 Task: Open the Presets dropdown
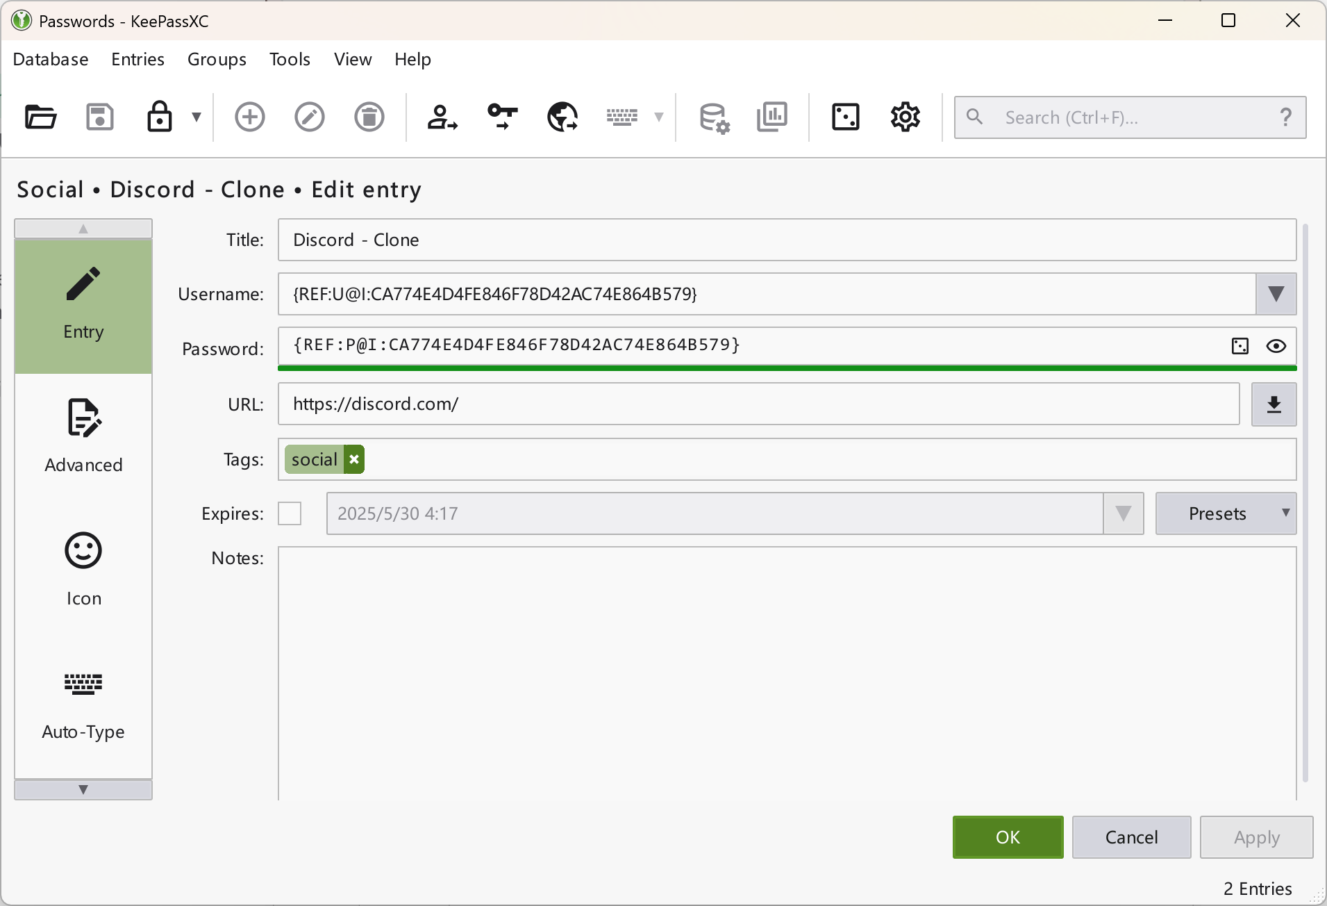(1226, 513)
